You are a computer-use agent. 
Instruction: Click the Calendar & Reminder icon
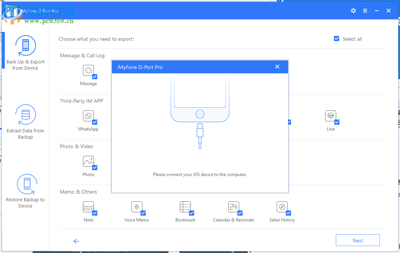coord(233,207)
